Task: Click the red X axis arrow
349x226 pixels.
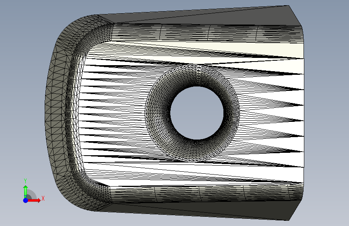Action: (x=34, y=200)
